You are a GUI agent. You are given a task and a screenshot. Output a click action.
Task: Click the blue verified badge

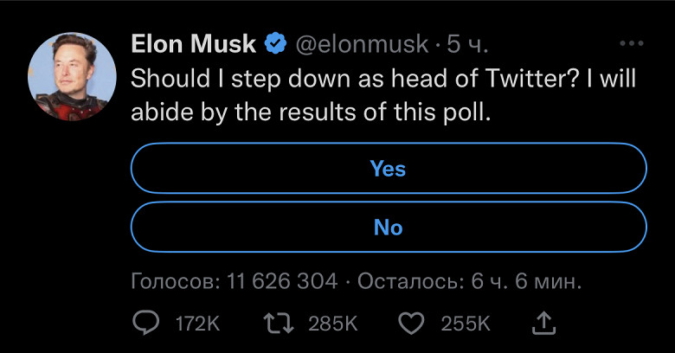[277, 42]
